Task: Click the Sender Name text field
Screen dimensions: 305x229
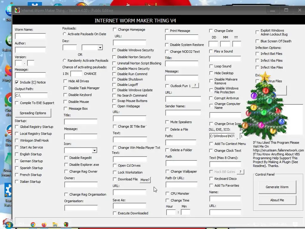Action: click(x=183, y=113)
